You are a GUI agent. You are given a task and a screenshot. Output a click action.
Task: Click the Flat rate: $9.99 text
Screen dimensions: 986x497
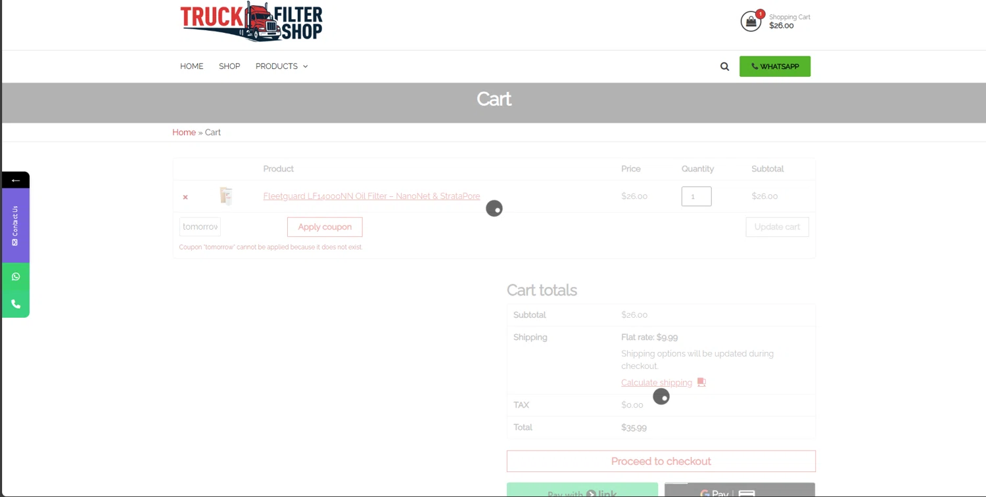point(649,337)
